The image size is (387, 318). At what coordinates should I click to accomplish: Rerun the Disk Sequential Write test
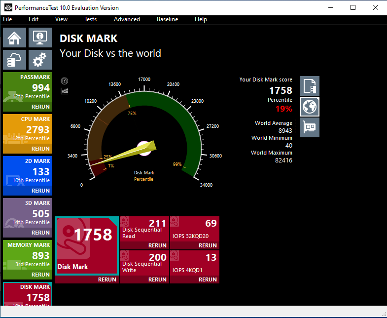[157, 279]
